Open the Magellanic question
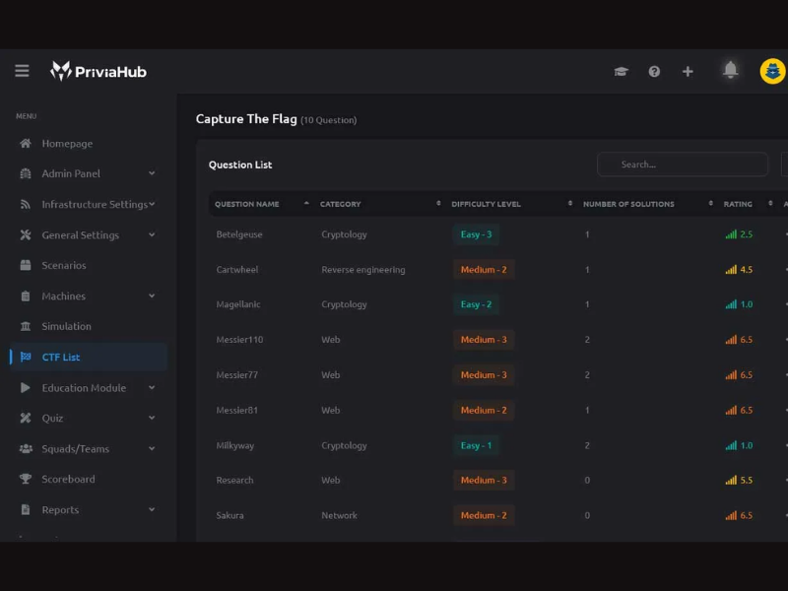 click(238, 304)
